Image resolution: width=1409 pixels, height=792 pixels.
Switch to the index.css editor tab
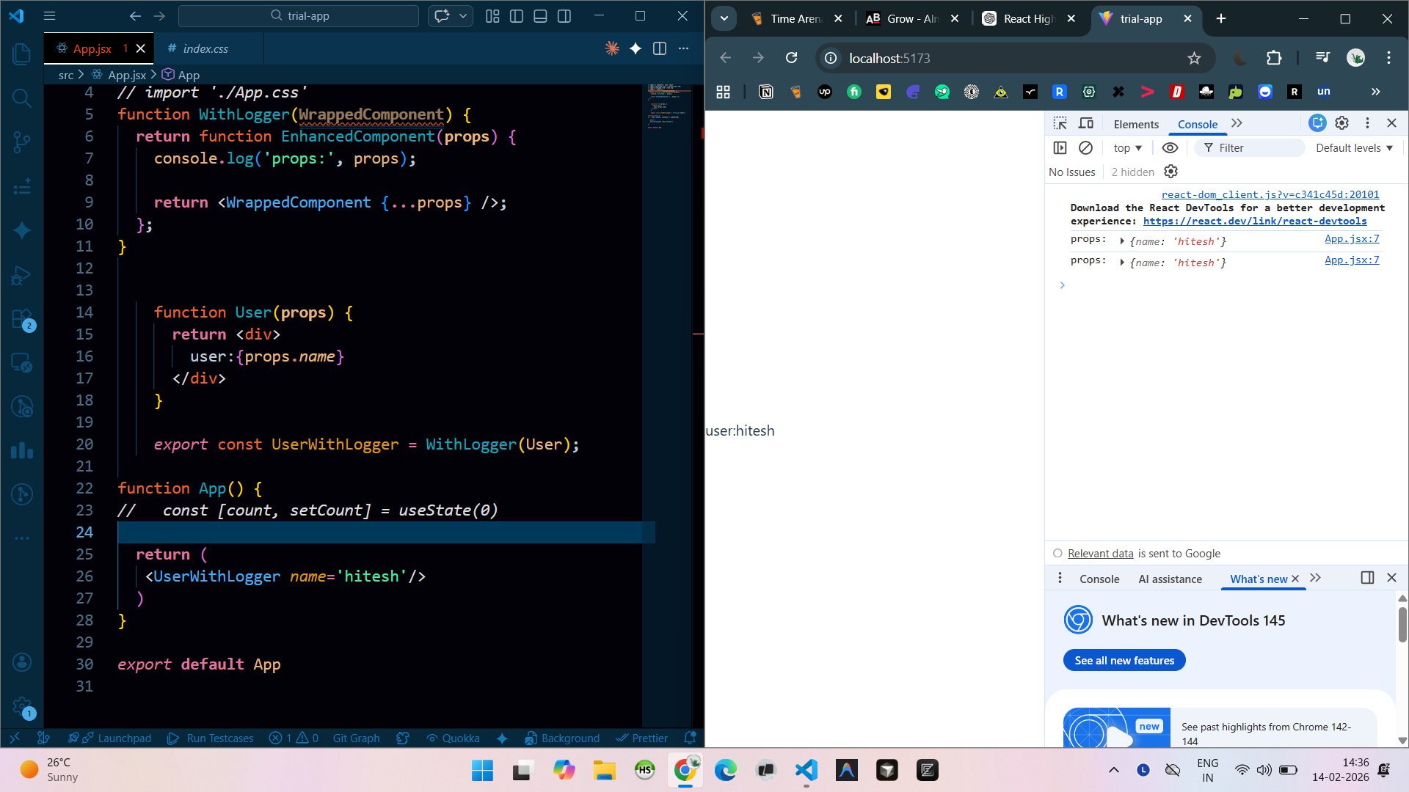205,48
